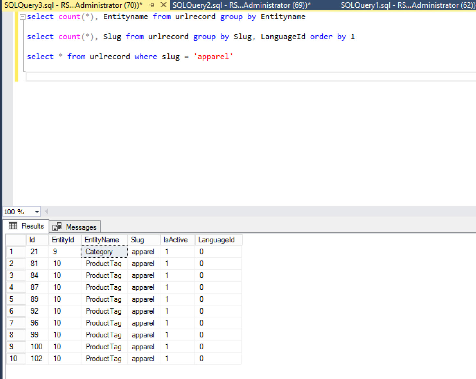476x379 pixels.
Task: Click the pin icon on SQLQuery3 tab
Action: coord(151,5)
